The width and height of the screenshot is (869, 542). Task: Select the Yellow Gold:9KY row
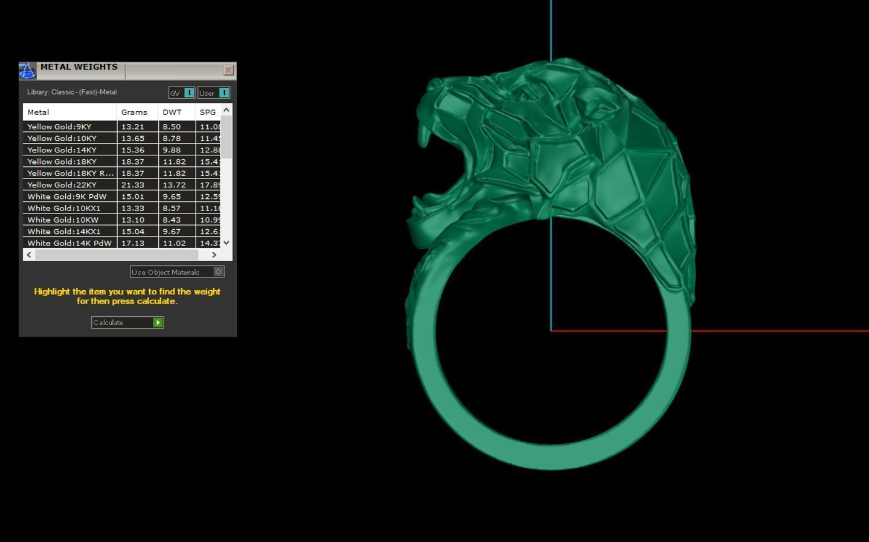coord(122,126)
